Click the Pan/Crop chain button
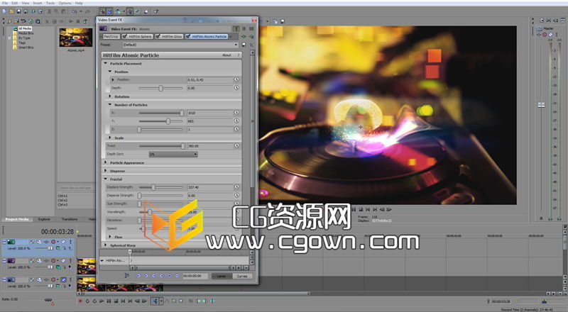Viewport: 568px width, 312px height. tap(111, 37)
